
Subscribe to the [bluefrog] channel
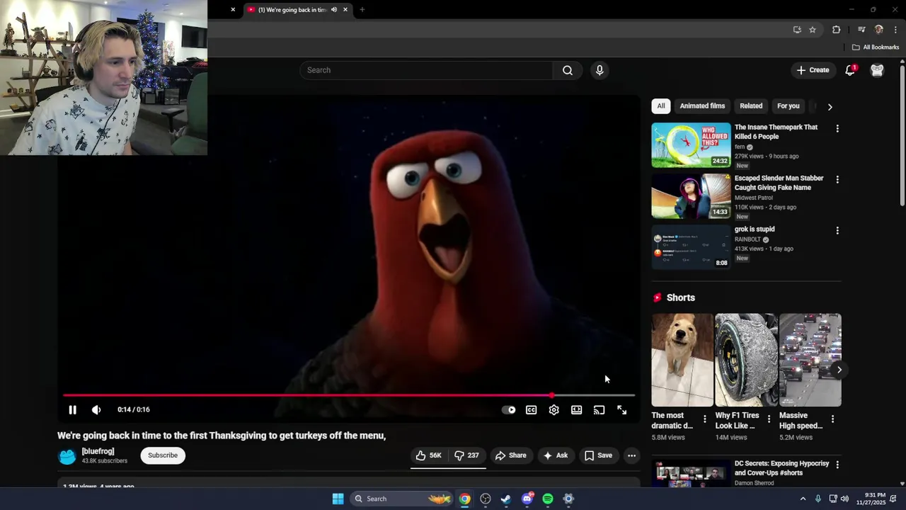coord(163,455)
